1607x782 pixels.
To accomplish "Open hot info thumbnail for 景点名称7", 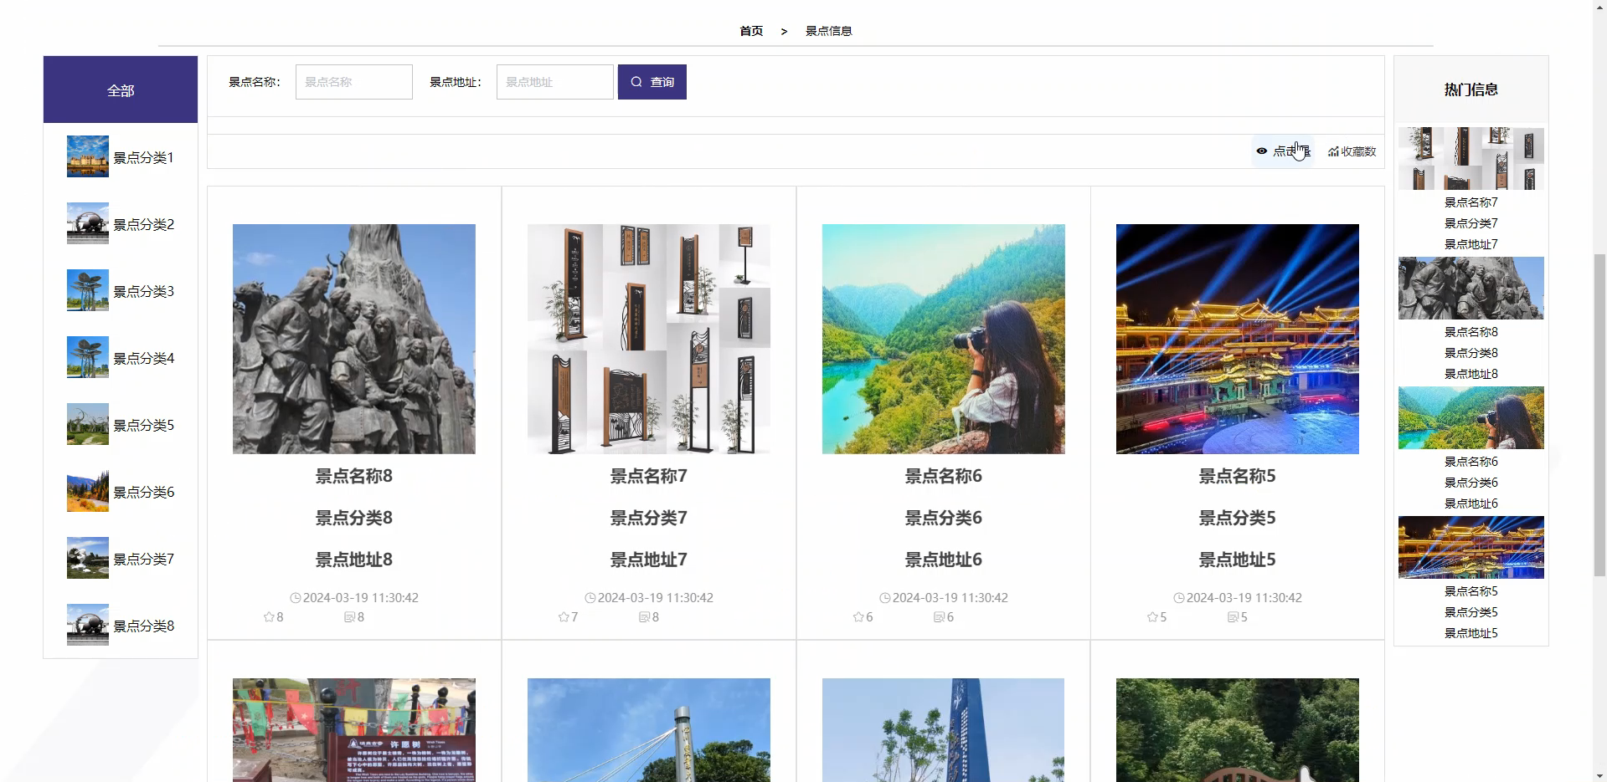I will [1471, 158].
